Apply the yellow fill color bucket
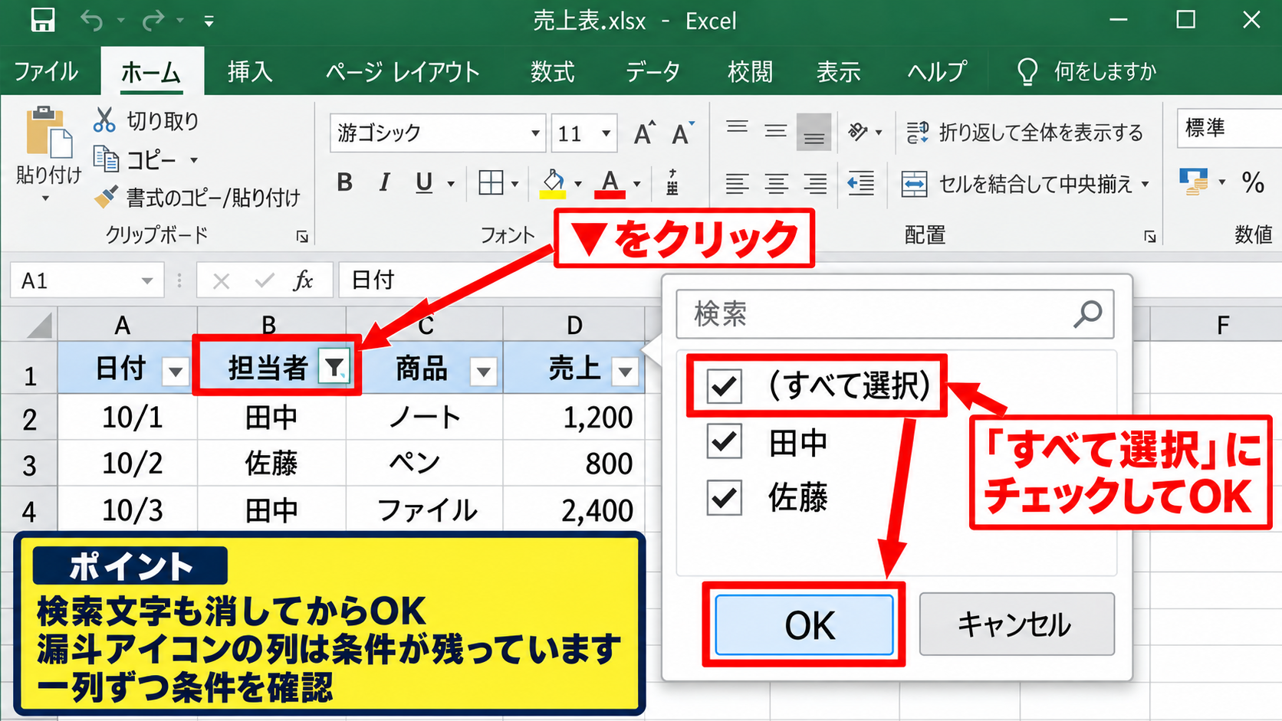 click(x=553, y=183)
